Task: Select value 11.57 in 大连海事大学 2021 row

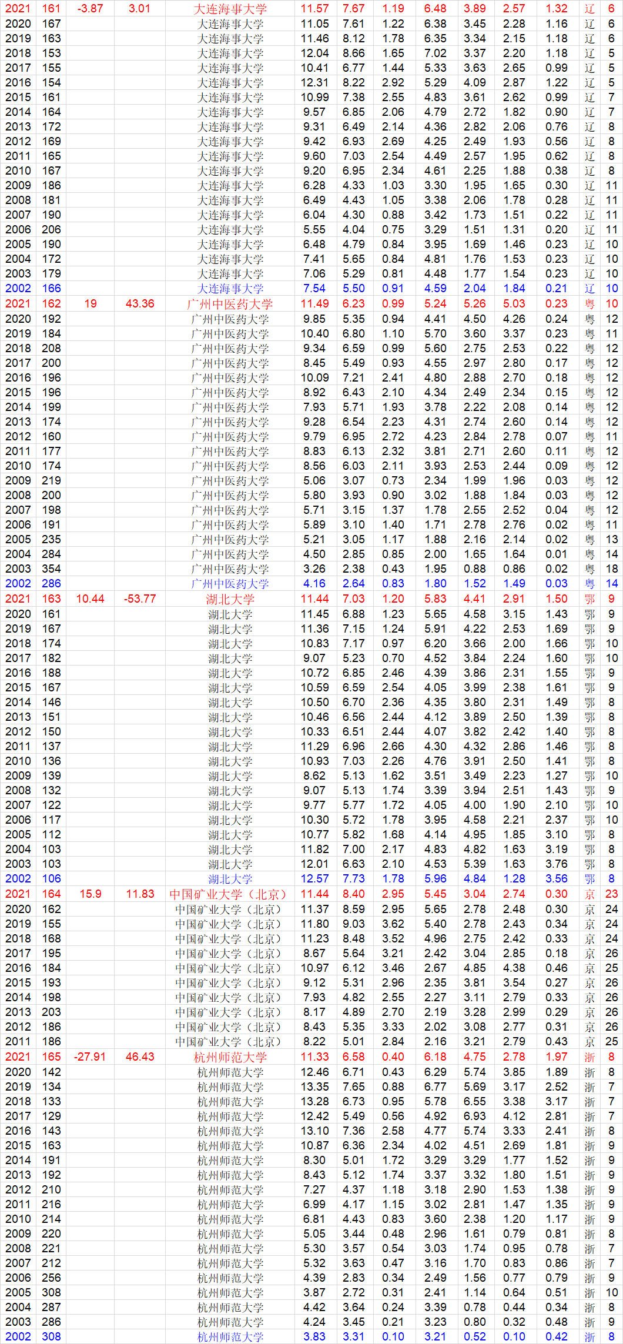Action: [314, 9]
